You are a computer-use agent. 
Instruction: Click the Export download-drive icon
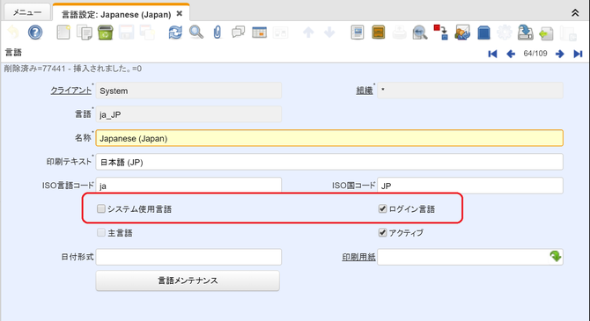526,33
